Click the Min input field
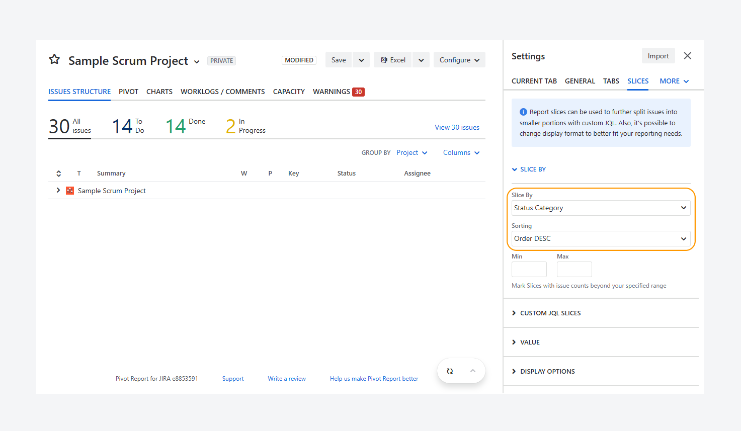 coord(529,270)
